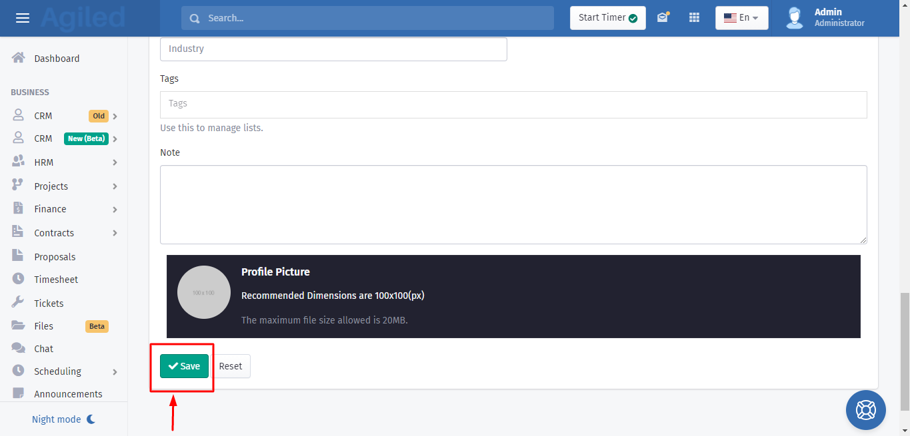
Task: Click the Timesheet clock icon
Action: (x=19, y=280)
